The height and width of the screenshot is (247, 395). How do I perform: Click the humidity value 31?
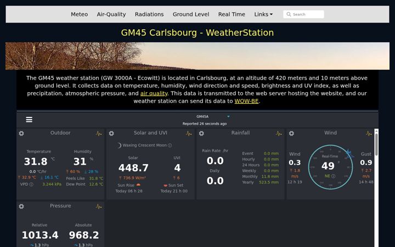tap(80, 161)
